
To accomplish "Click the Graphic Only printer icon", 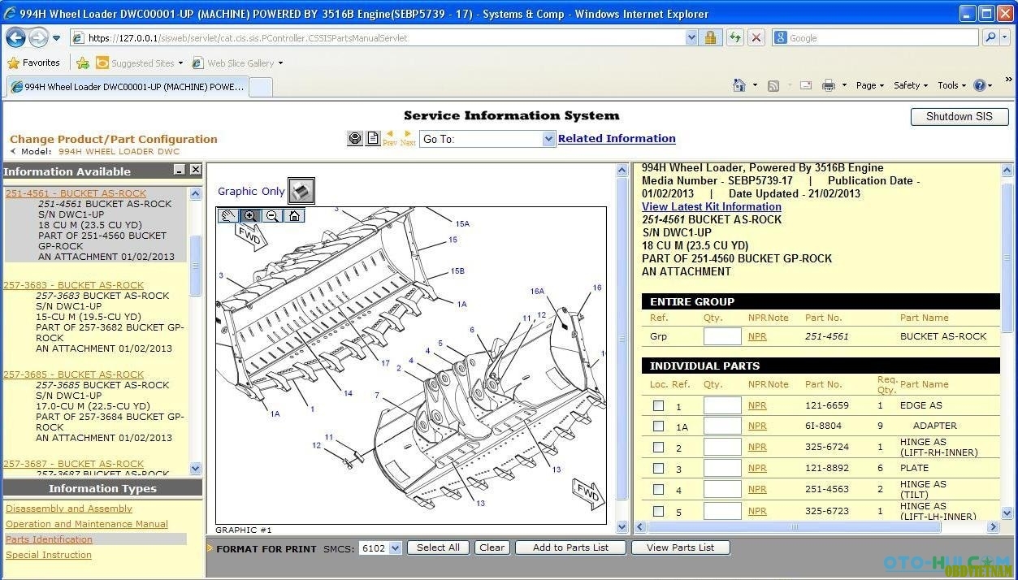I will point(301,191).
